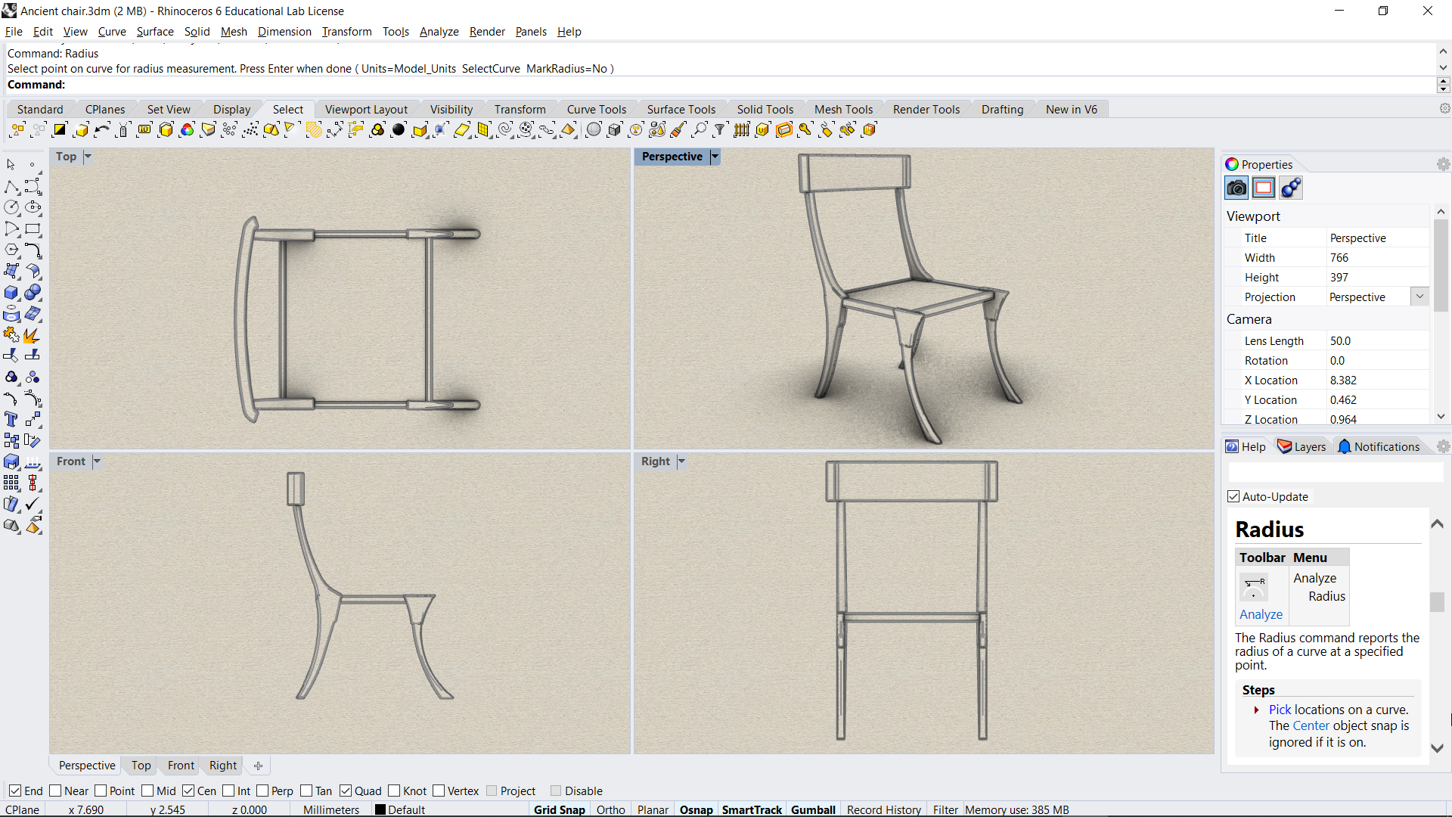Choose the Text object tool
Image resolution: width=1452 pixels, height=817 pixels.
[x=11, y=419]
